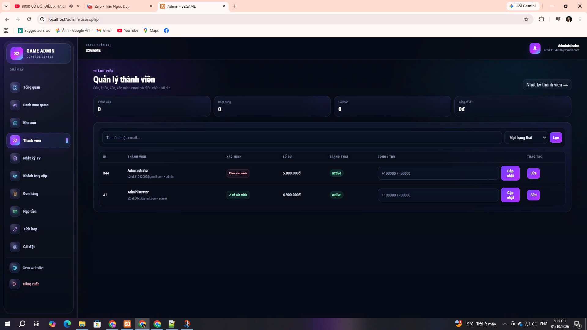Reload the page
587x330 pixels.
point(29,19)
